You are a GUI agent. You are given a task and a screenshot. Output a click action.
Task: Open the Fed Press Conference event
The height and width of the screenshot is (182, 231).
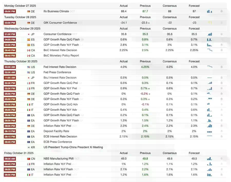(x=56, y=72)
